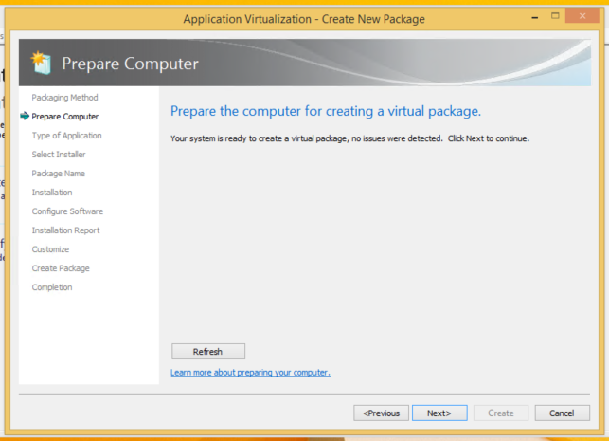Select the Packaging Method step

click(64, 98)
